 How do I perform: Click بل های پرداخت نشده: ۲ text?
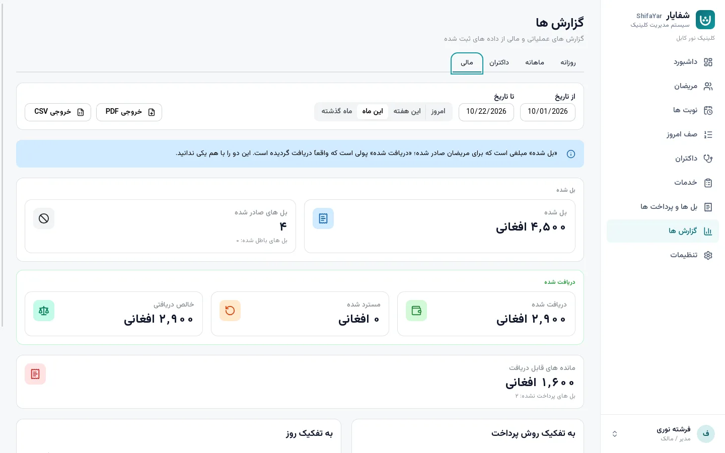(x=545, y=396)
